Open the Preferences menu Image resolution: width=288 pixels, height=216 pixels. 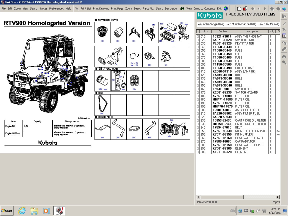[x=56, y=8]
